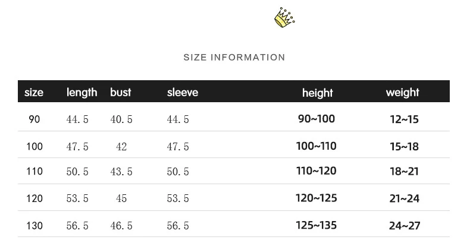Click the sleeve column header

coord(183,92)
